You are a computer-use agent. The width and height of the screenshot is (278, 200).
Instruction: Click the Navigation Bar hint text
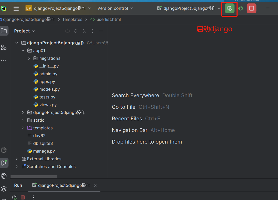[x=130, y=130]
